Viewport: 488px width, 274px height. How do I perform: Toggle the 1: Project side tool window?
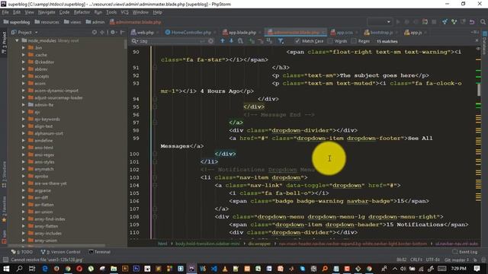[4, 43]
